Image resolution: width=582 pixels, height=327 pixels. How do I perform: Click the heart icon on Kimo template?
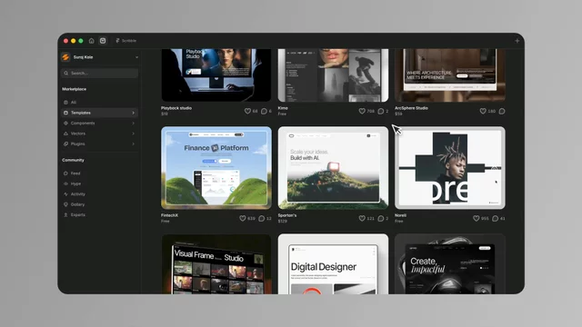point(362,111)
